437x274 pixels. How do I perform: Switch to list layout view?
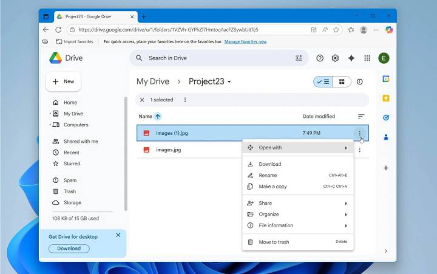pyautogui.click(x=323, y=82)
